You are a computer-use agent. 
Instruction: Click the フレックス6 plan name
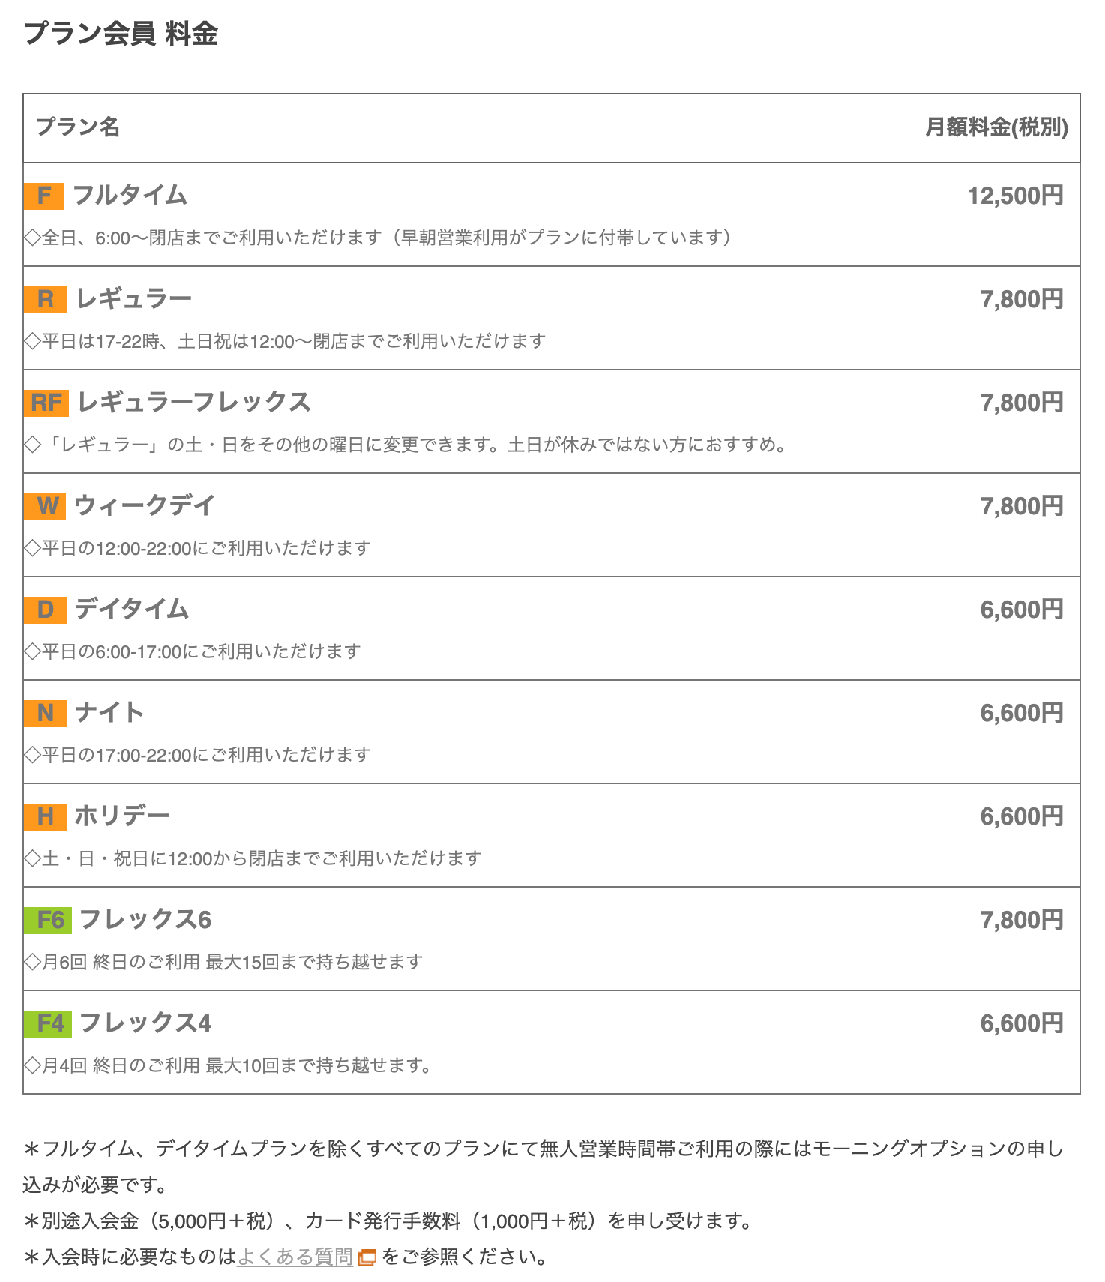pyautogui.click(x=145, y=919)
